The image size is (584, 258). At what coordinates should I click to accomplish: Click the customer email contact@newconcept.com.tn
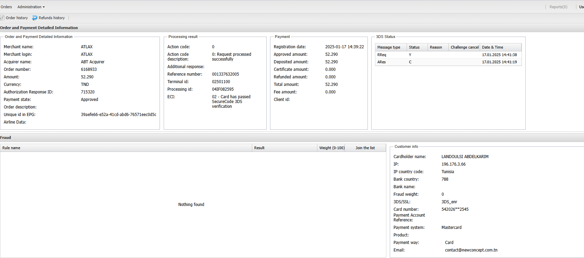pos(471,250)
